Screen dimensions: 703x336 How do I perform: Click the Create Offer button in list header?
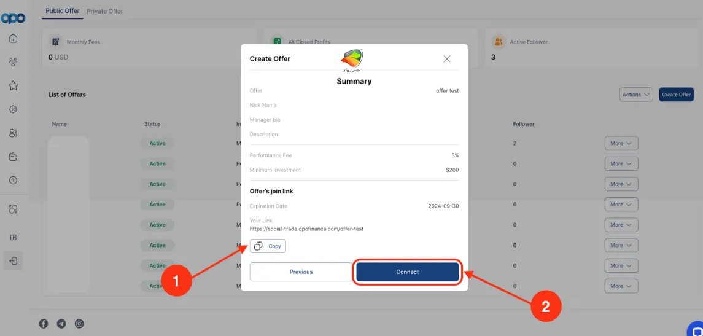(x=677, y=95)
